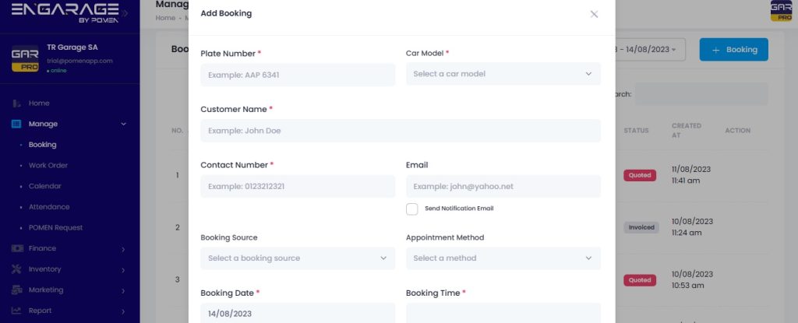Open the Car Model dropdown

pyautogui.click(x=503, y=74)
